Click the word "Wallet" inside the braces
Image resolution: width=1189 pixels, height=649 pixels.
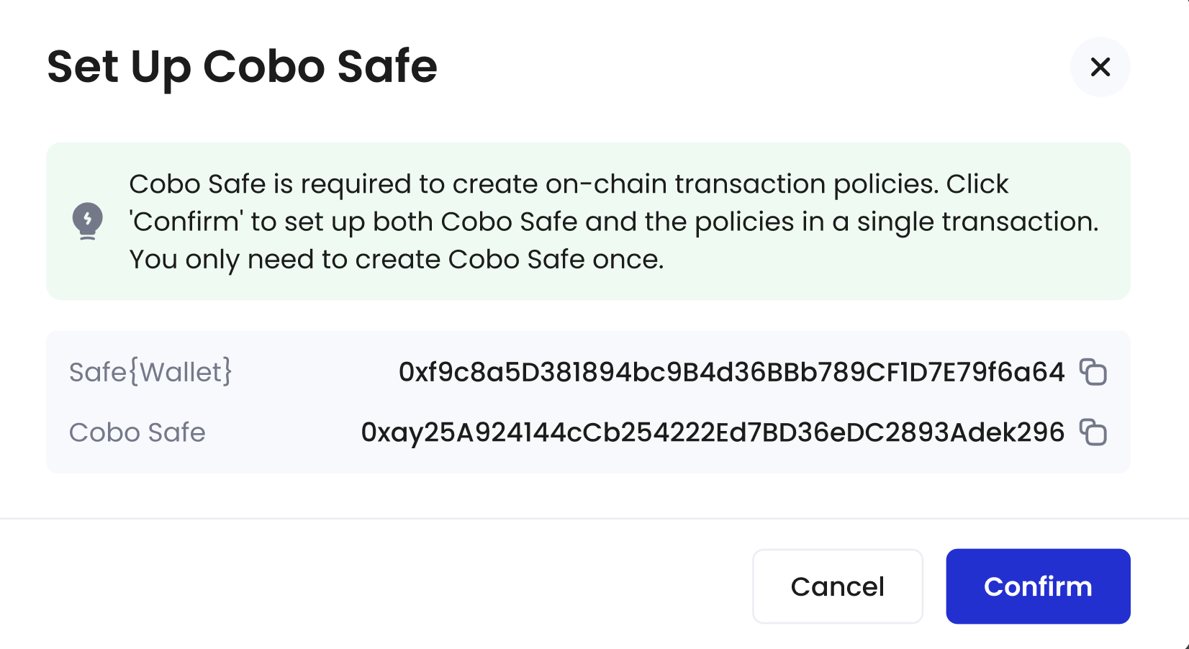181,372
